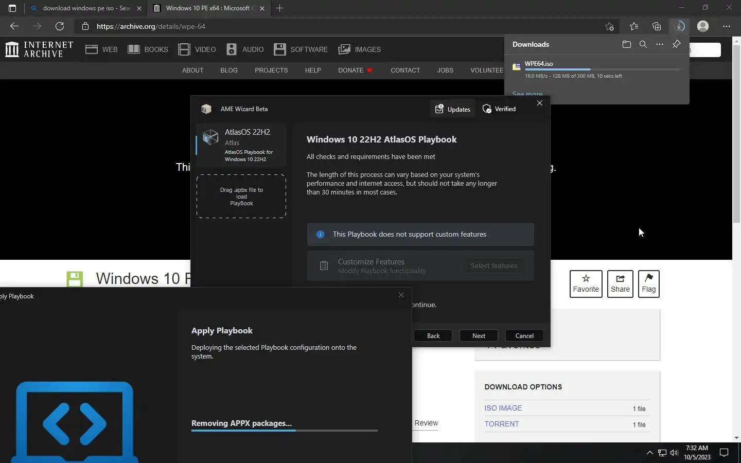Open the IMAGES section

360,49
